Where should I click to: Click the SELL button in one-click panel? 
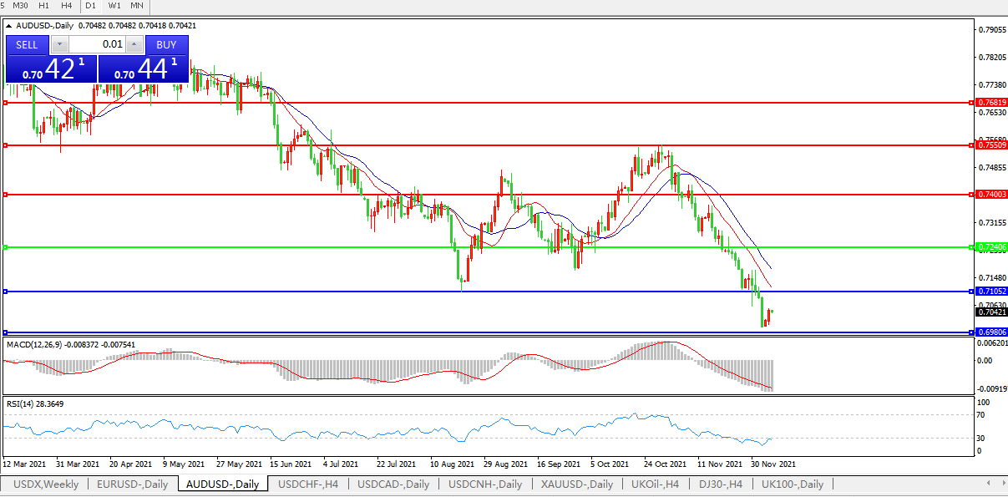click(28, 44)
